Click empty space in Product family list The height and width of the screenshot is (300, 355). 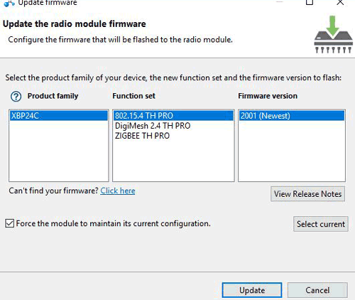pos(59,151)
